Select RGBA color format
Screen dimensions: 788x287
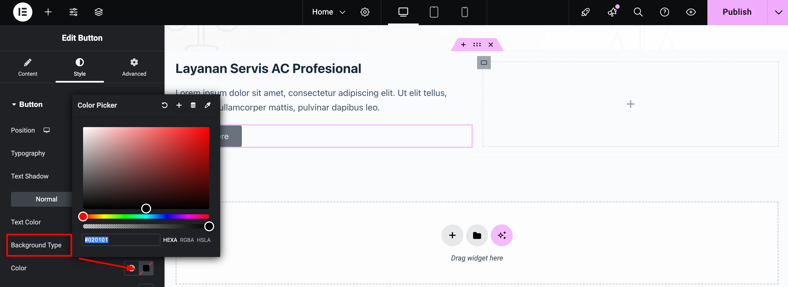coord(187,240)
